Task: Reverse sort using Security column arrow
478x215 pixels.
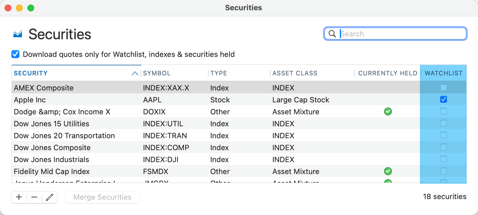Action: 135,73
